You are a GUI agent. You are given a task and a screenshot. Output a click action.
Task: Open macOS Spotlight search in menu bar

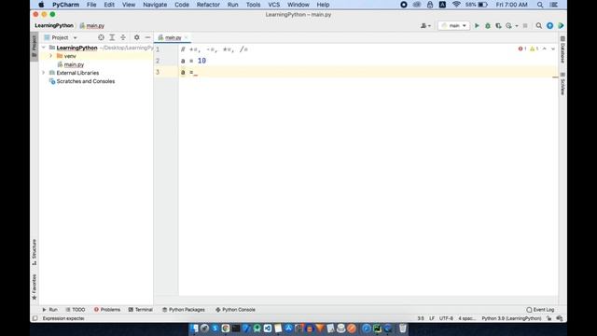[540, 5]
